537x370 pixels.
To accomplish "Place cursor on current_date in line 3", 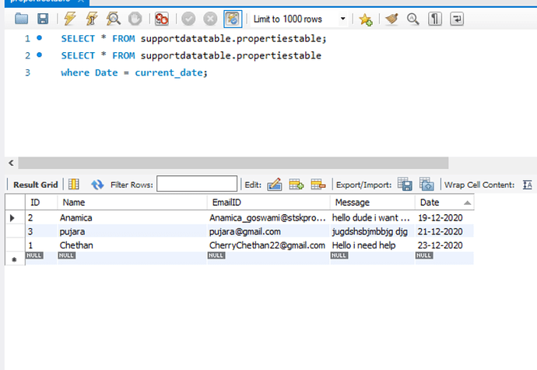I will tap(168, 72).
